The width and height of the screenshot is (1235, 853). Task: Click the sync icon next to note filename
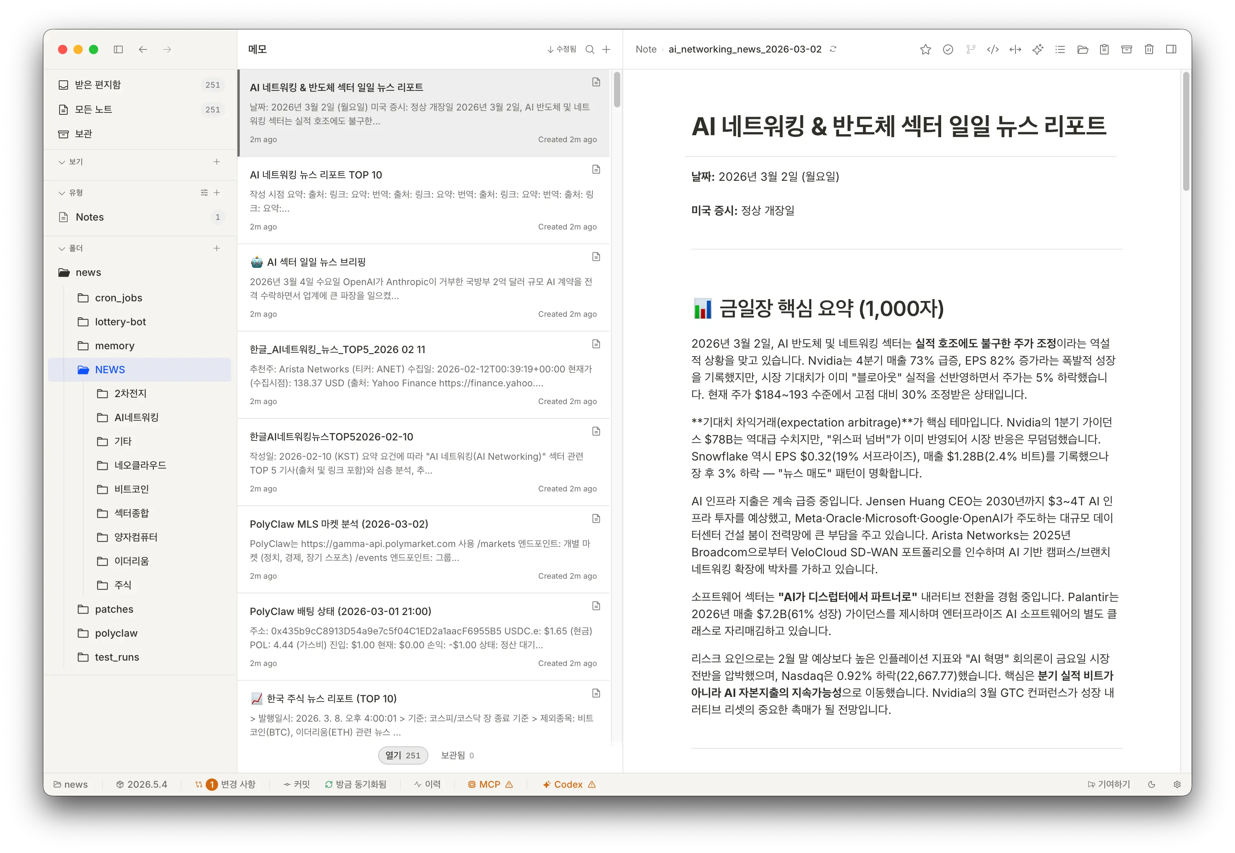coord(833,49)
